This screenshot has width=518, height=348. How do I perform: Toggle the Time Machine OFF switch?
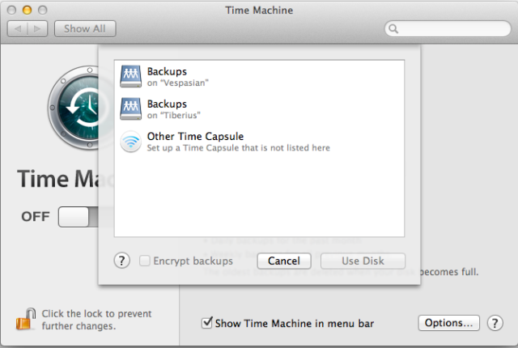pyautogui.click(x=79, y=217)
